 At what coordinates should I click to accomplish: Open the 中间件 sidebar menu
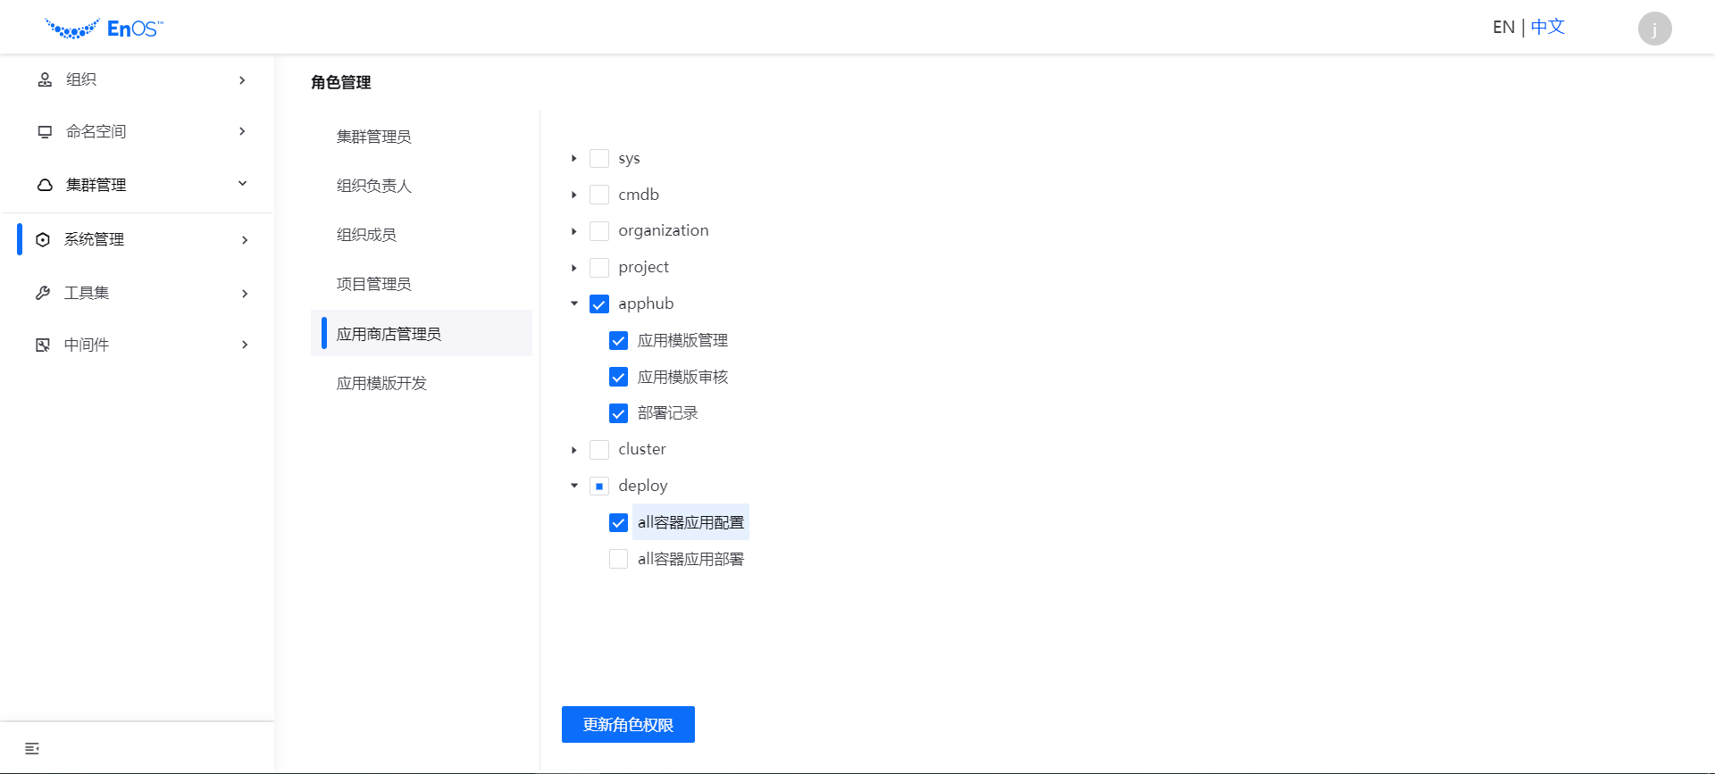(x=137, y=345)
